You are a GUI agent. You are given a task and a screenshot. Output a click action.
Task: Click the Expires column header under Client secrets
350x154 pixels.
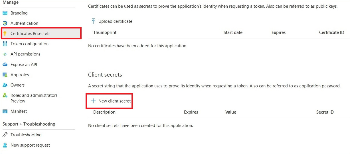pyautogui.click(x=191, y=112)
